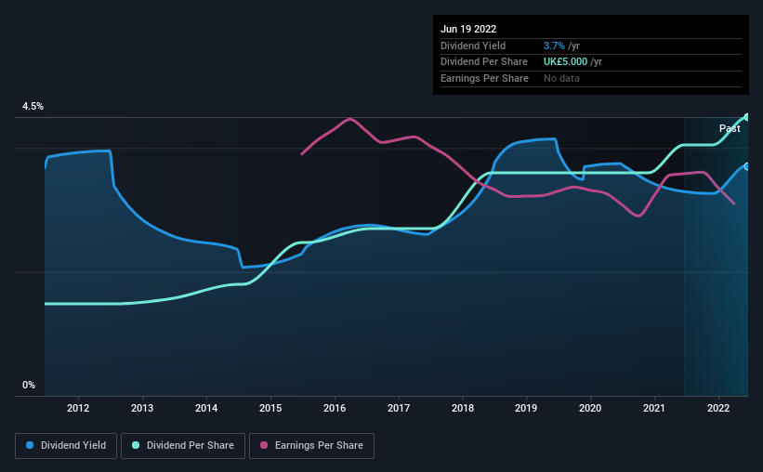Click the 2012 x-axis label
Screen dimensions: 763x472
78,408
